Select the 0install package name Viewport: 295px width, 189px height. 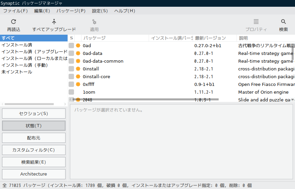[91, 69]
